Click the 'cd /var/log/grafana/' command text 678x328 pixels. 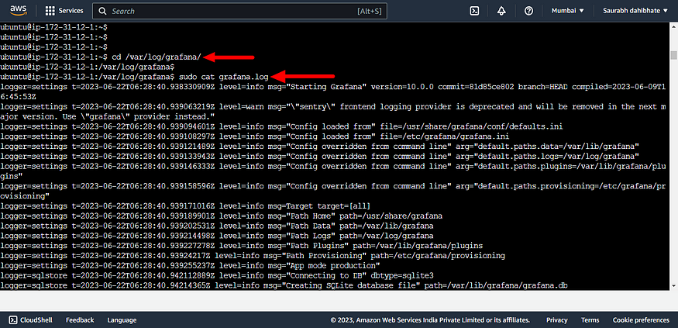point(157,57)
